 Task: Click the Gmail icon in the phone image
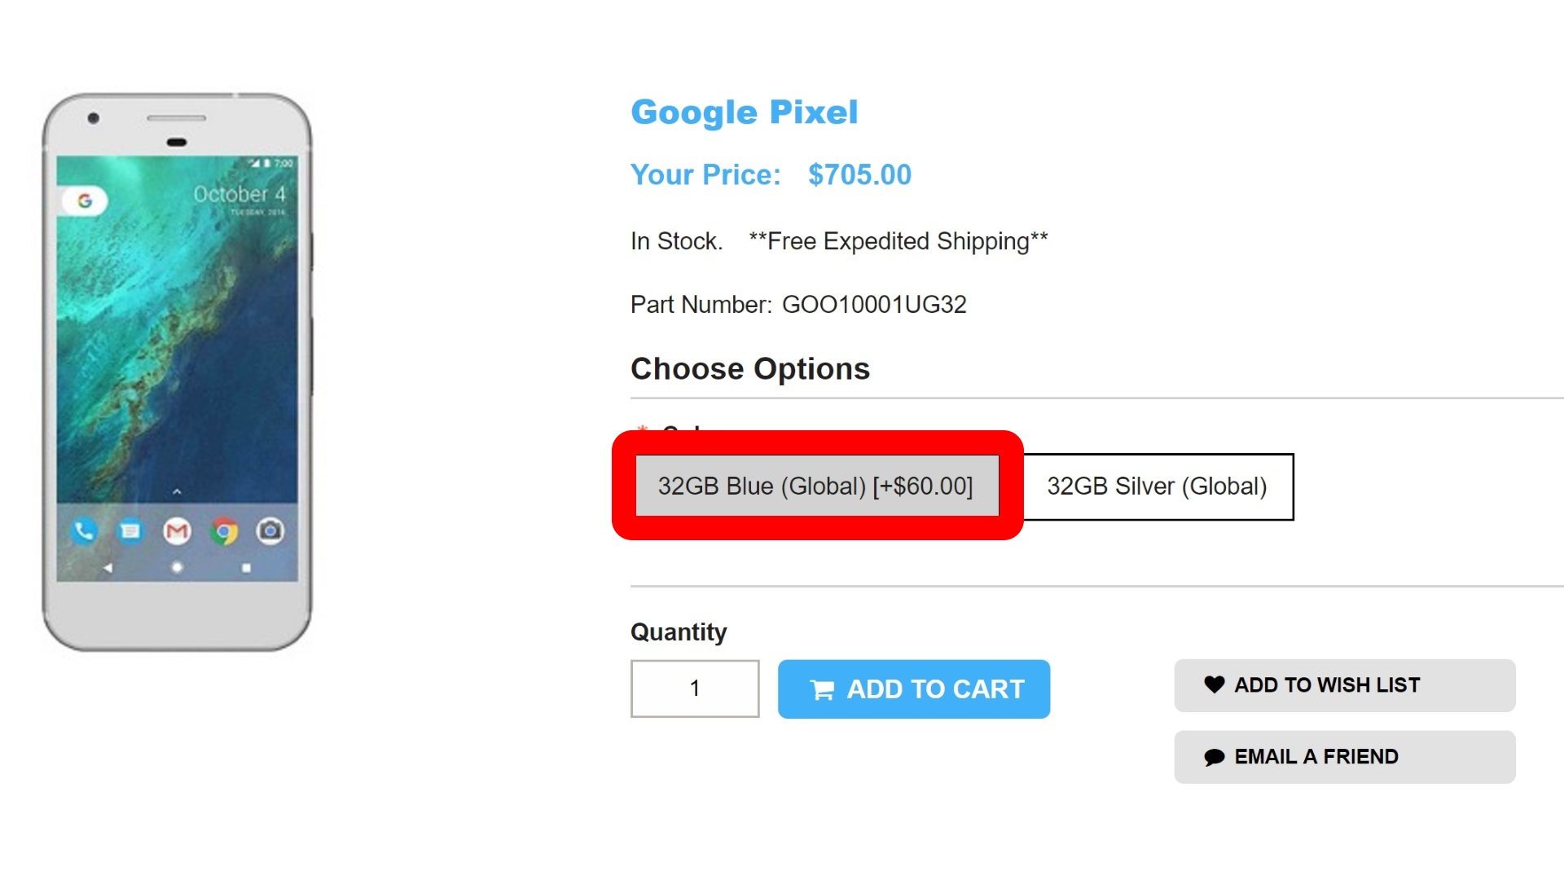point(177,532)
